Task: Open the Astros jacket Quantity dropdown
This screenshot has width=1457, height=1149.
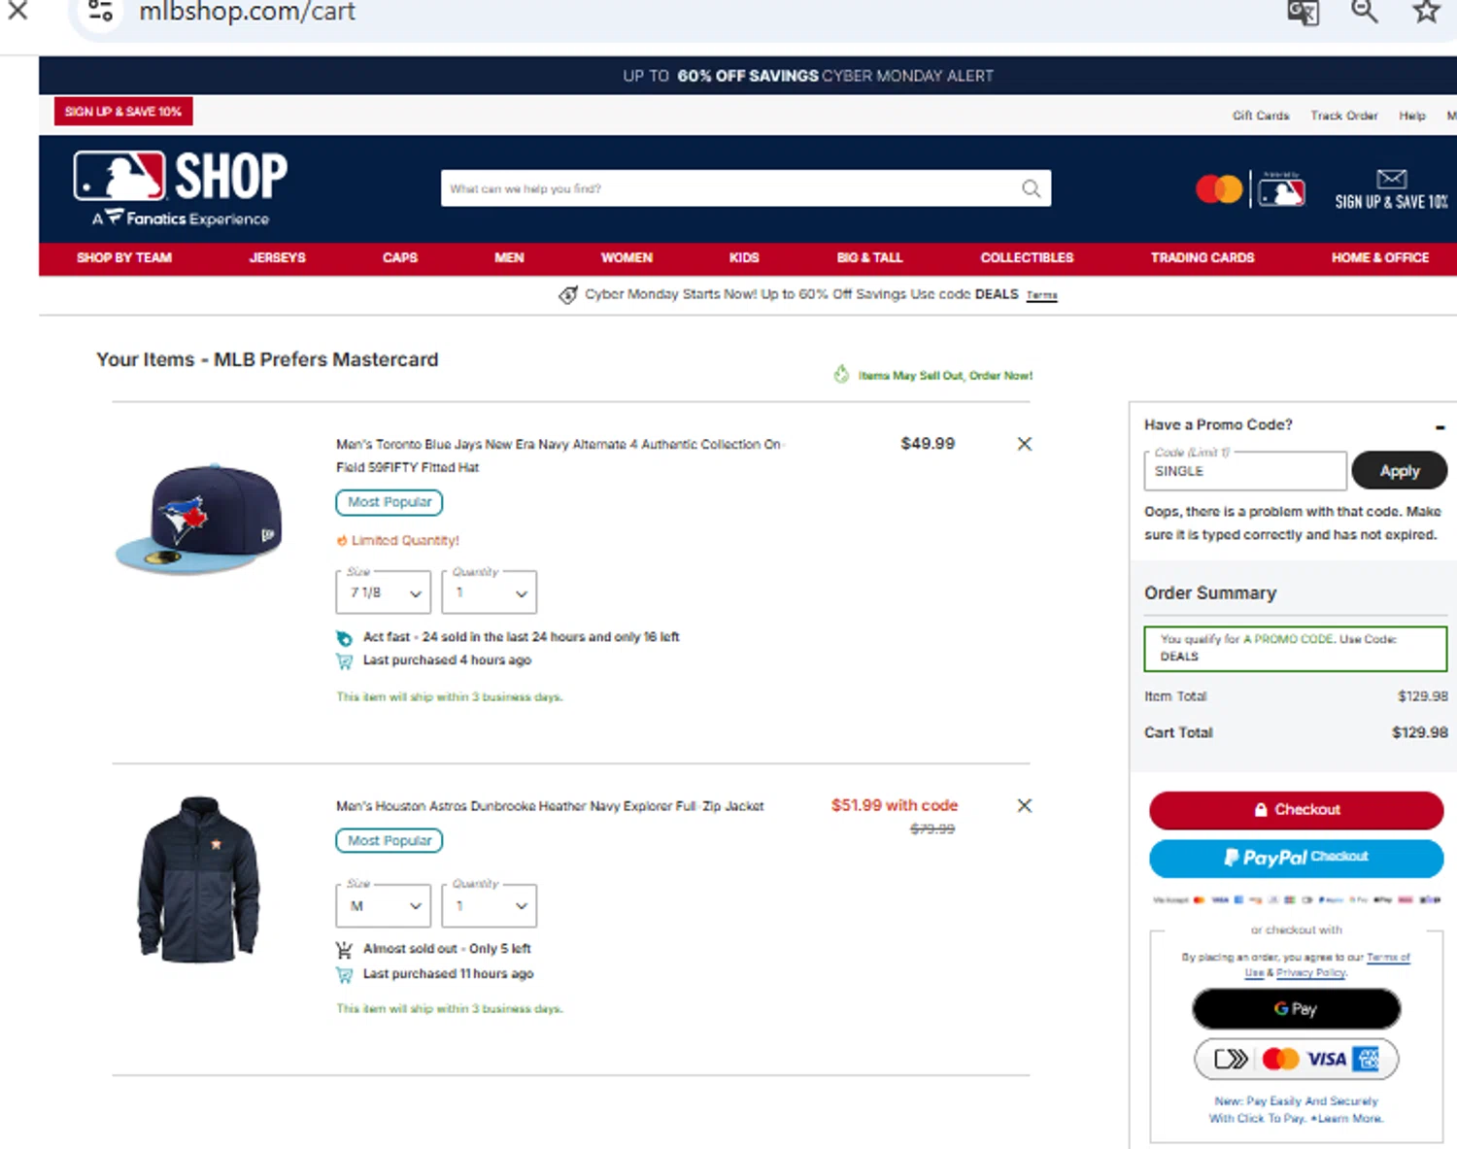Action: tap(489, 905)
